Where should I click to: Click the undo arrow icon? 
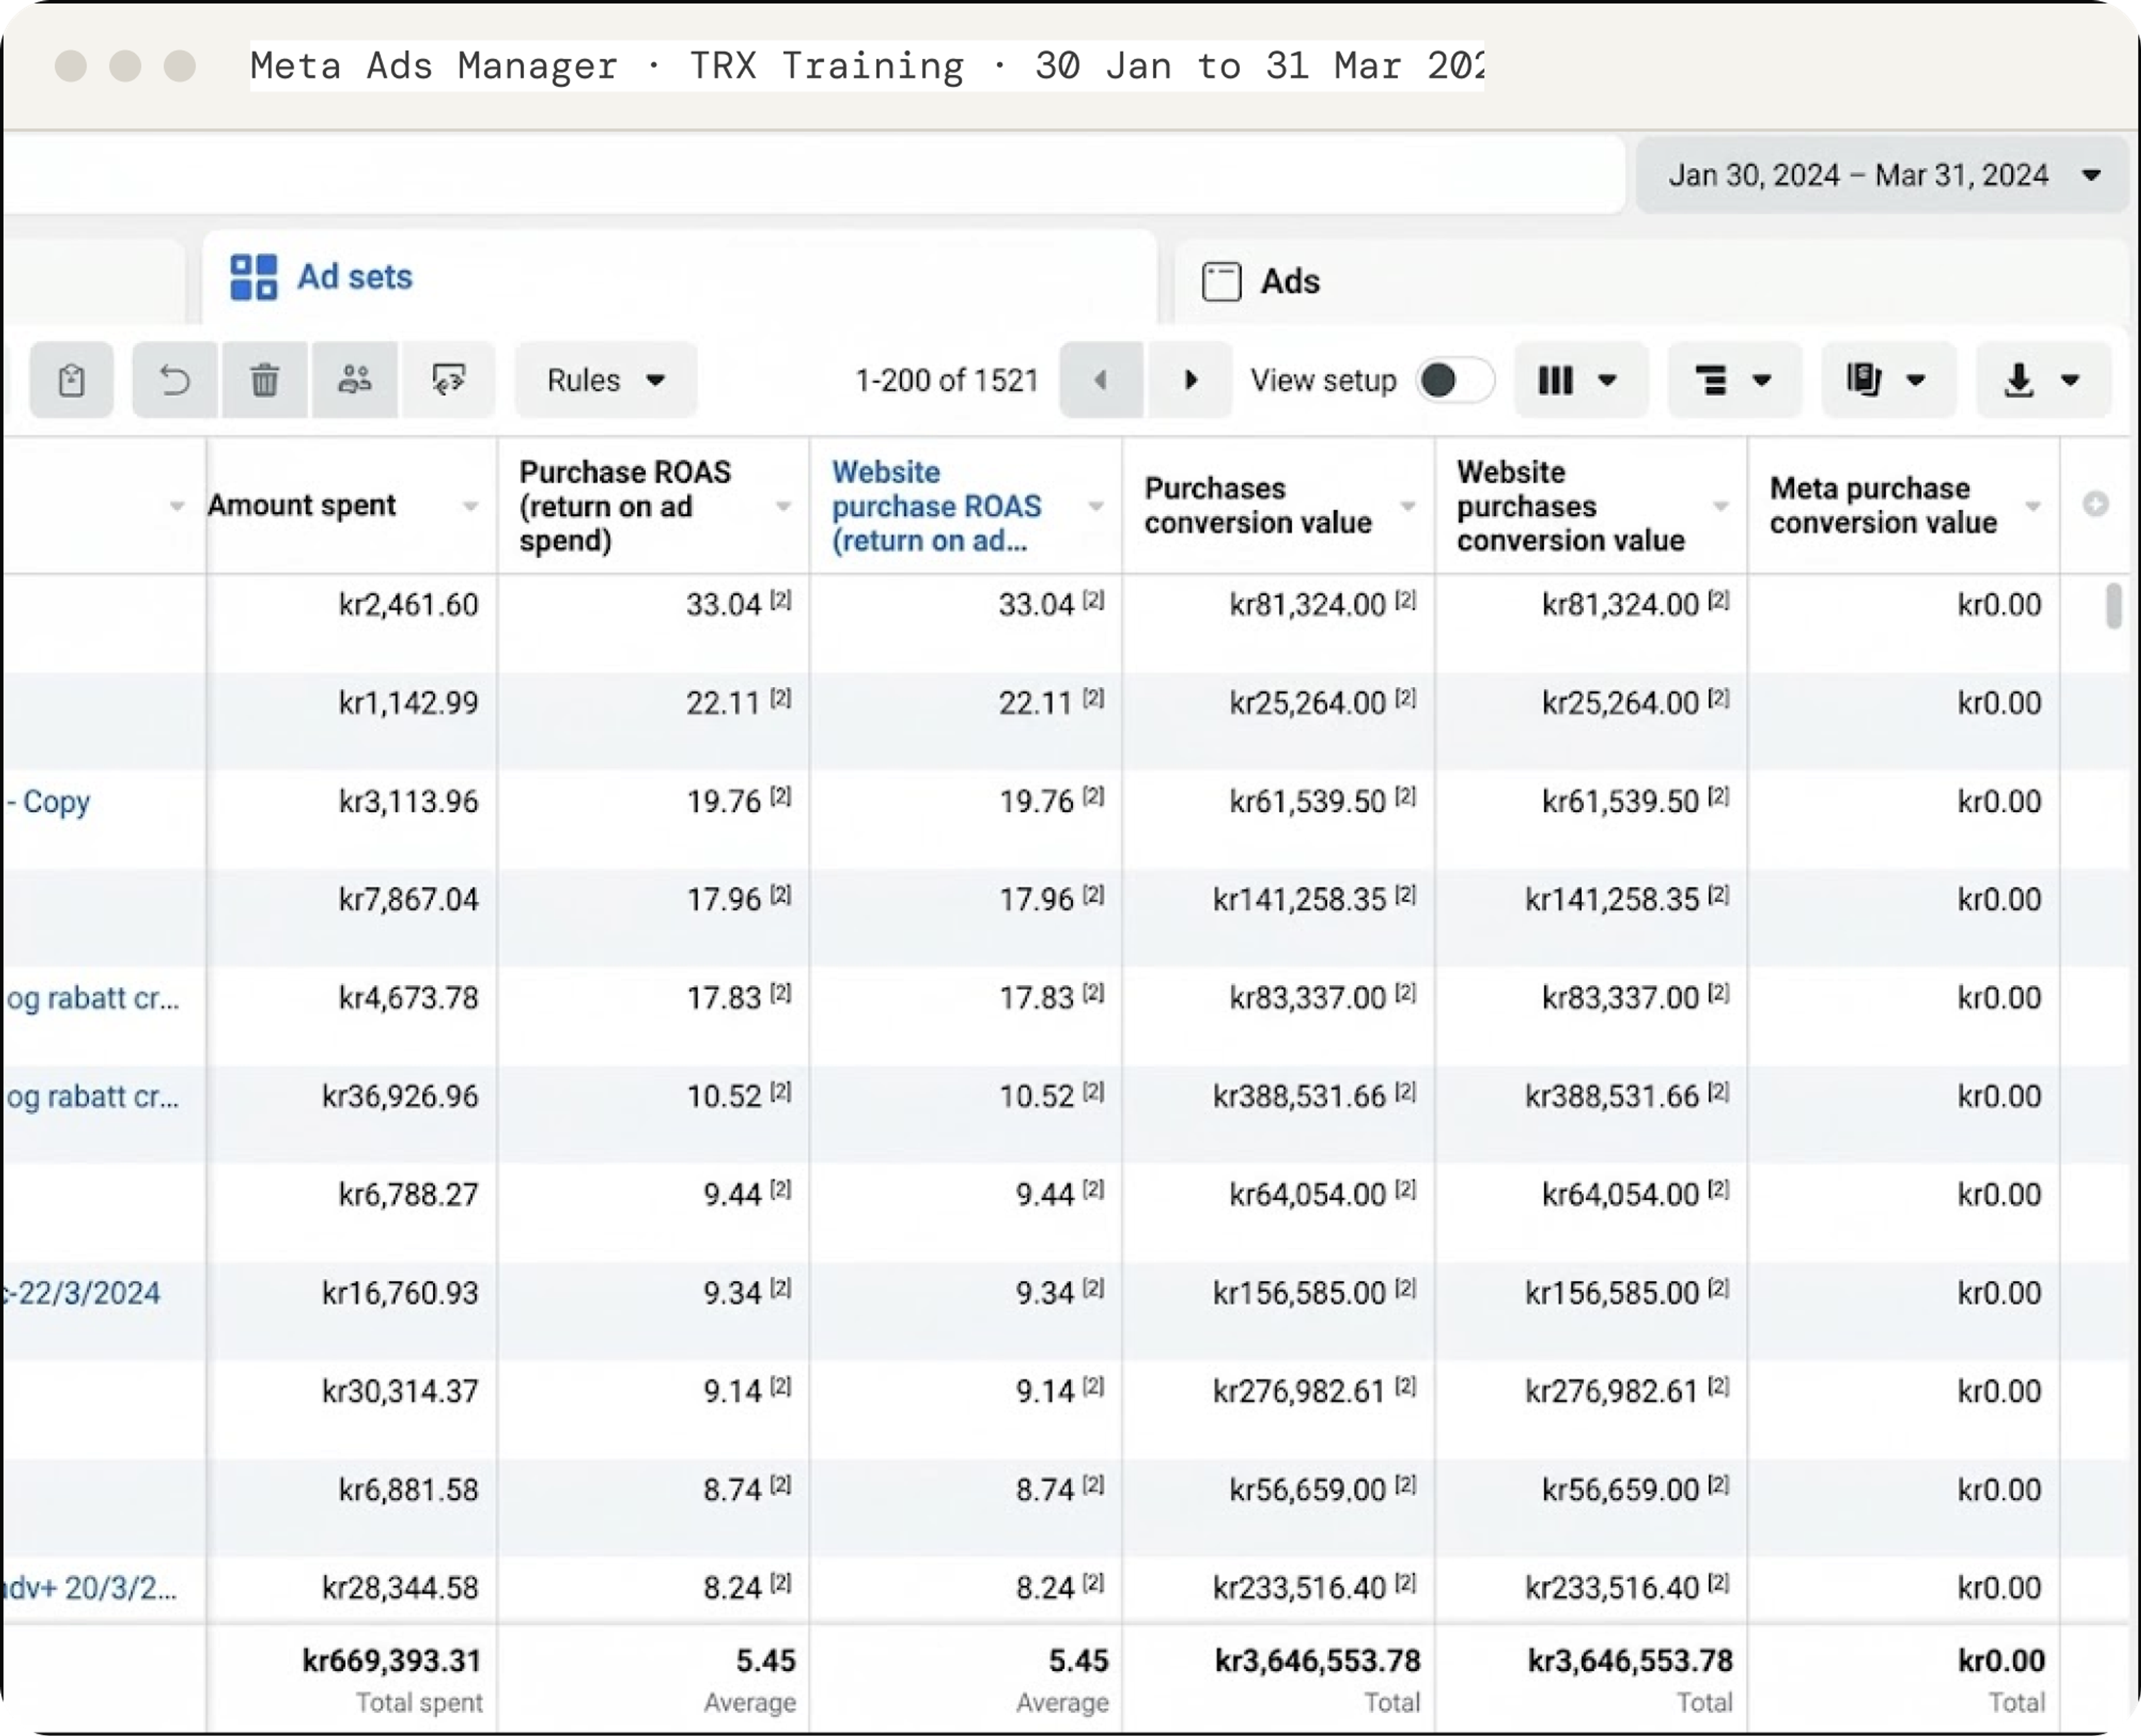pos(175,380)
